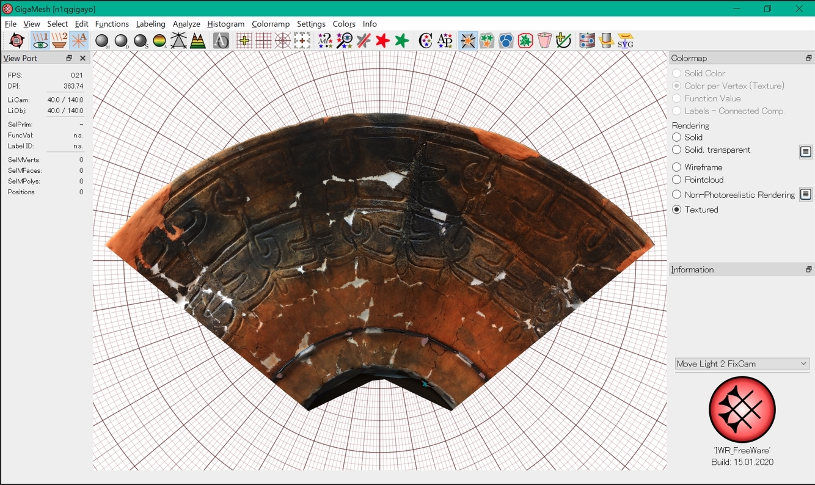Click the 'AP' with stars icon

tap(445, 41)
